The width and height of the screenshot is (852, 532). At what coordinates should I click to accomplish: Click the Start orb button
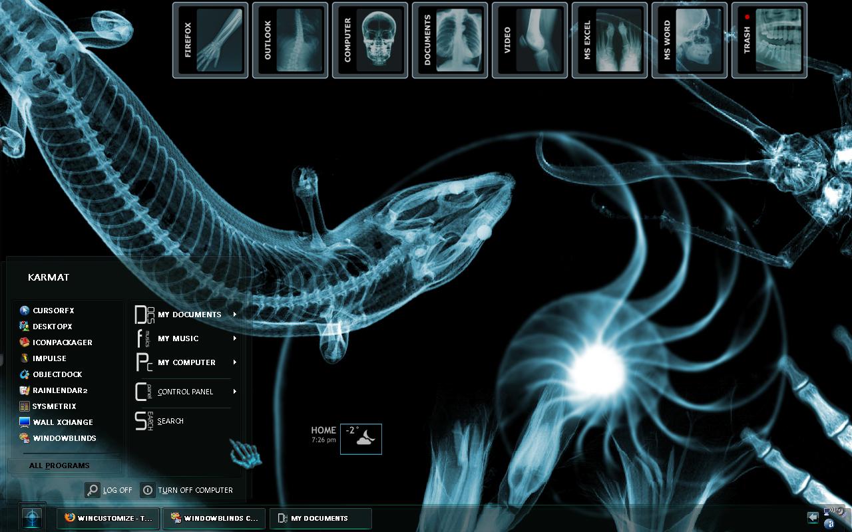click(x=32, y=517)
